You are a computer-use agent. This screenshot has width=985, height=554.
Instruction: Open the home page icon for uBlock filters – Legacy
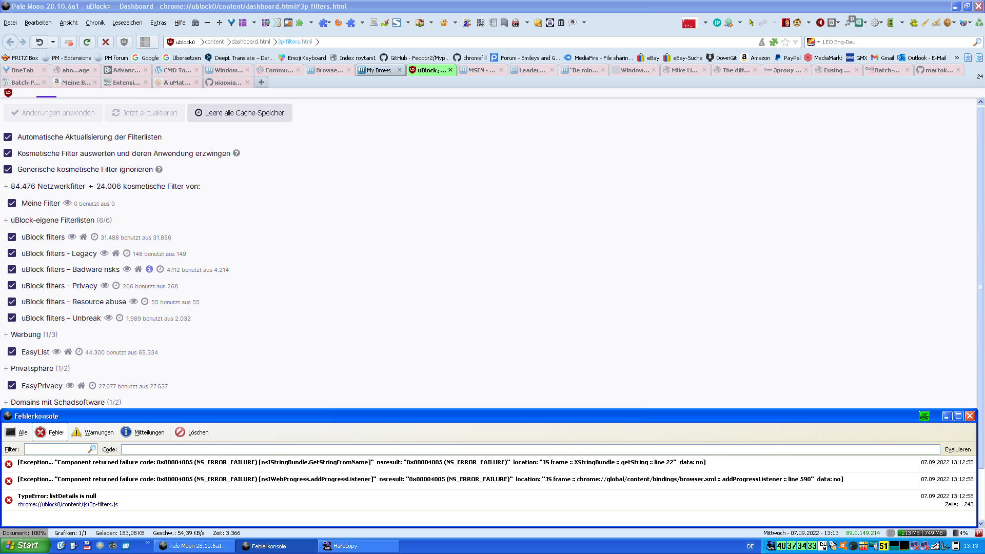(x=115, y=253)
